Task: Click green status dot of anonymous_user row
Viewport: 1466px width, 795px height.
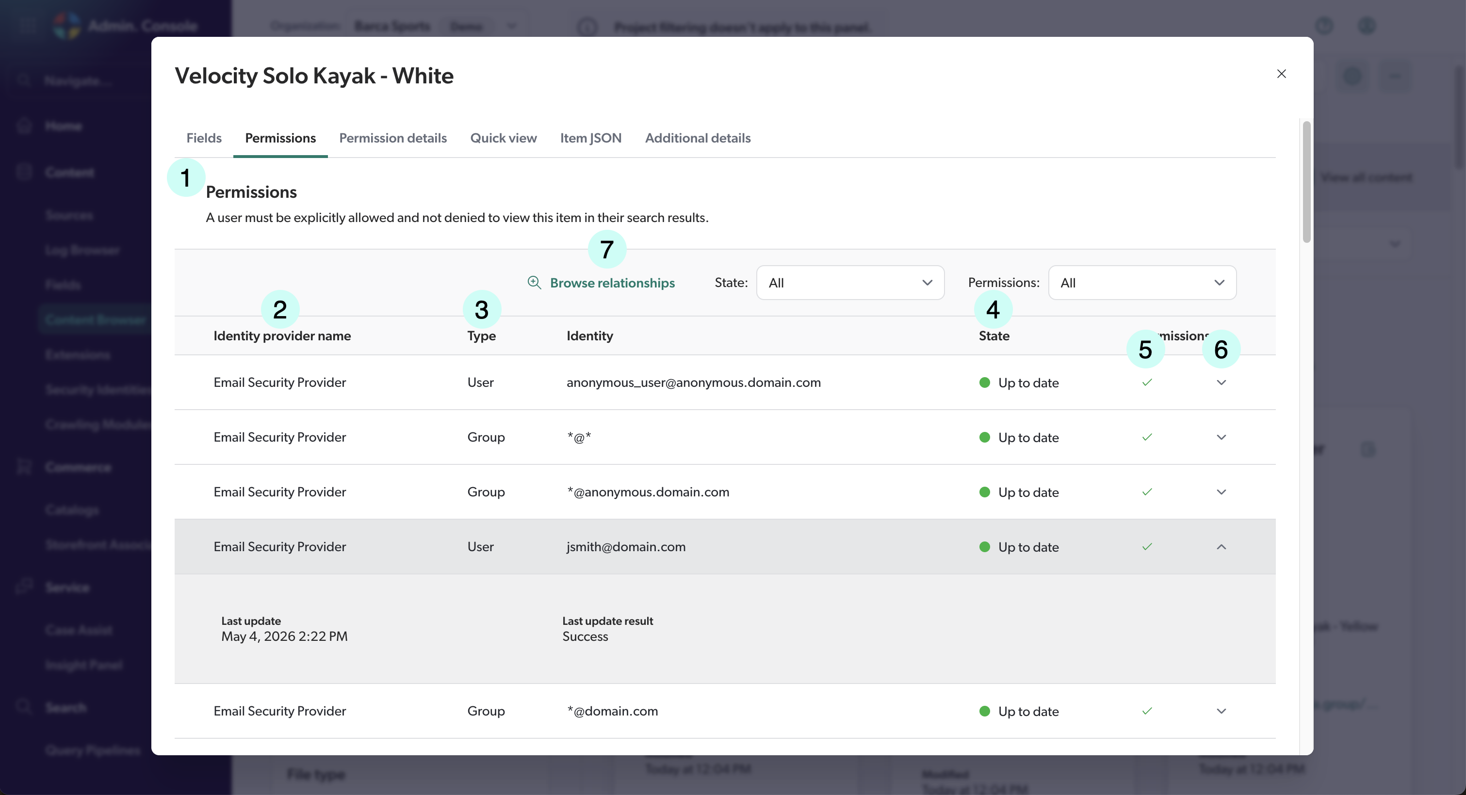Action: point(985,382)
